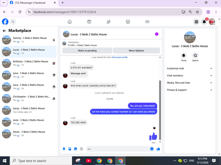
Task: Click scroll-up arrow of chat scrollbar
Action: tap(160, 57)
